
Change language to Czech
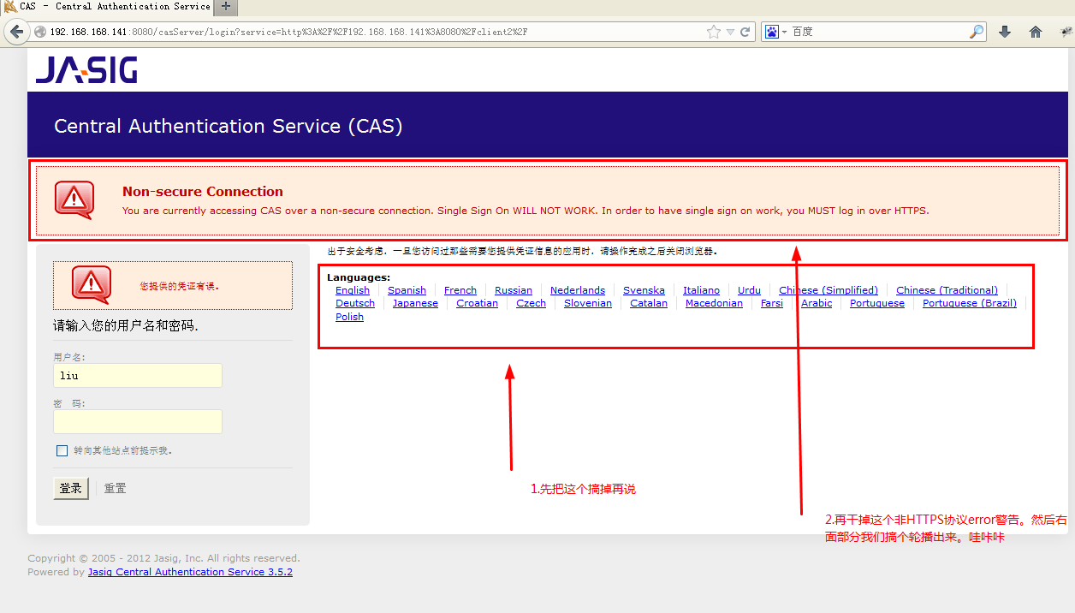531,303
